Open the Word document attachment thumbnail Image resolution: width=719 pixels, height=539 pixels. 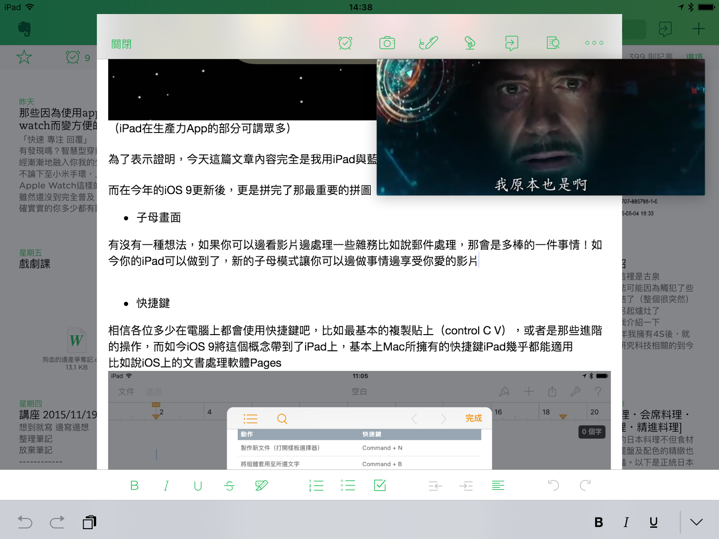(x=76, y=340)
